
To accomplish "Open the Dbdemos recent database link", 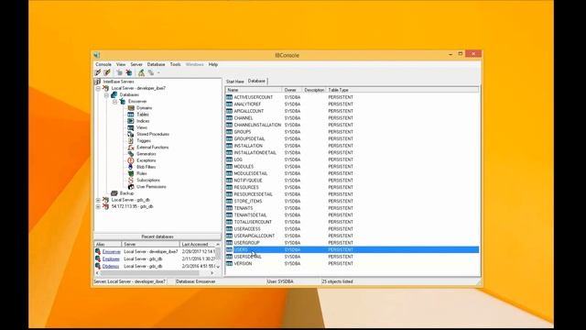I will [x=111, y=267].
